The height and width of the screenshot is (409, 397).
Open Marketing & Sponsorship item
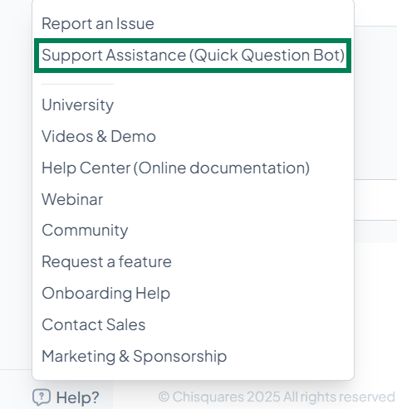pyautogui.click(x=135, y=356)
